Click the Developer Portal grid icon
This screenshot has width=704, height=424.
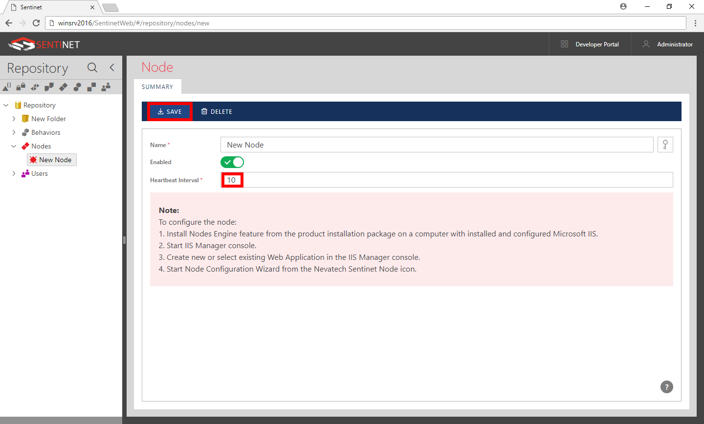(x=564, y=44)
